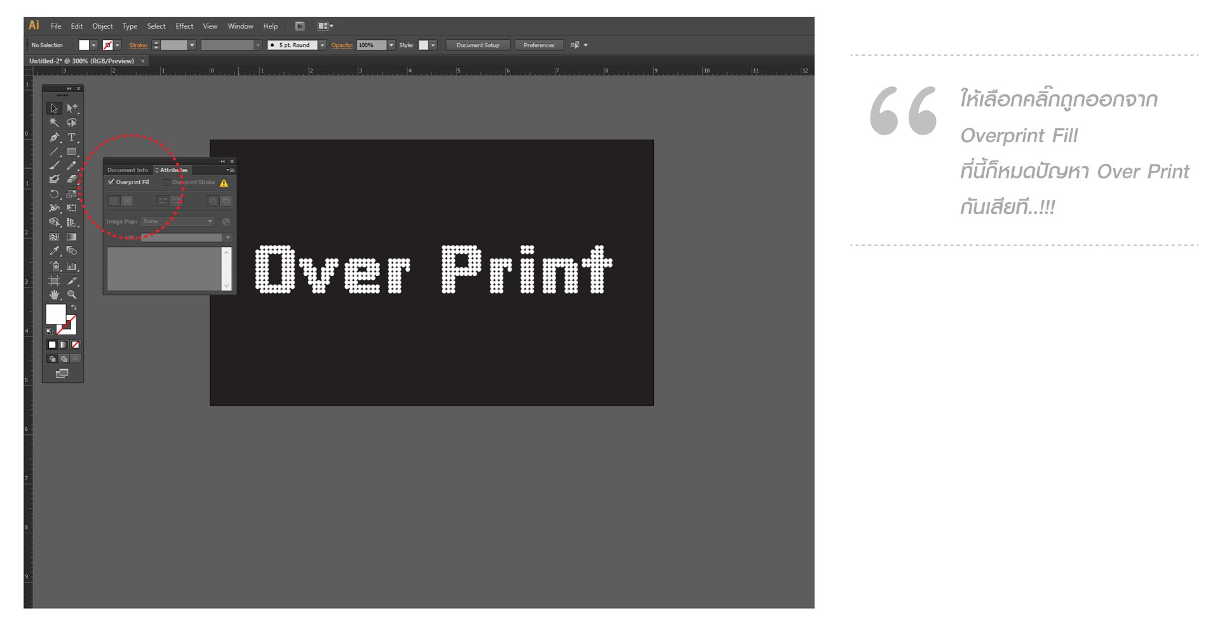Click the white fill color swatch in toolbox

tap(55, 314)
